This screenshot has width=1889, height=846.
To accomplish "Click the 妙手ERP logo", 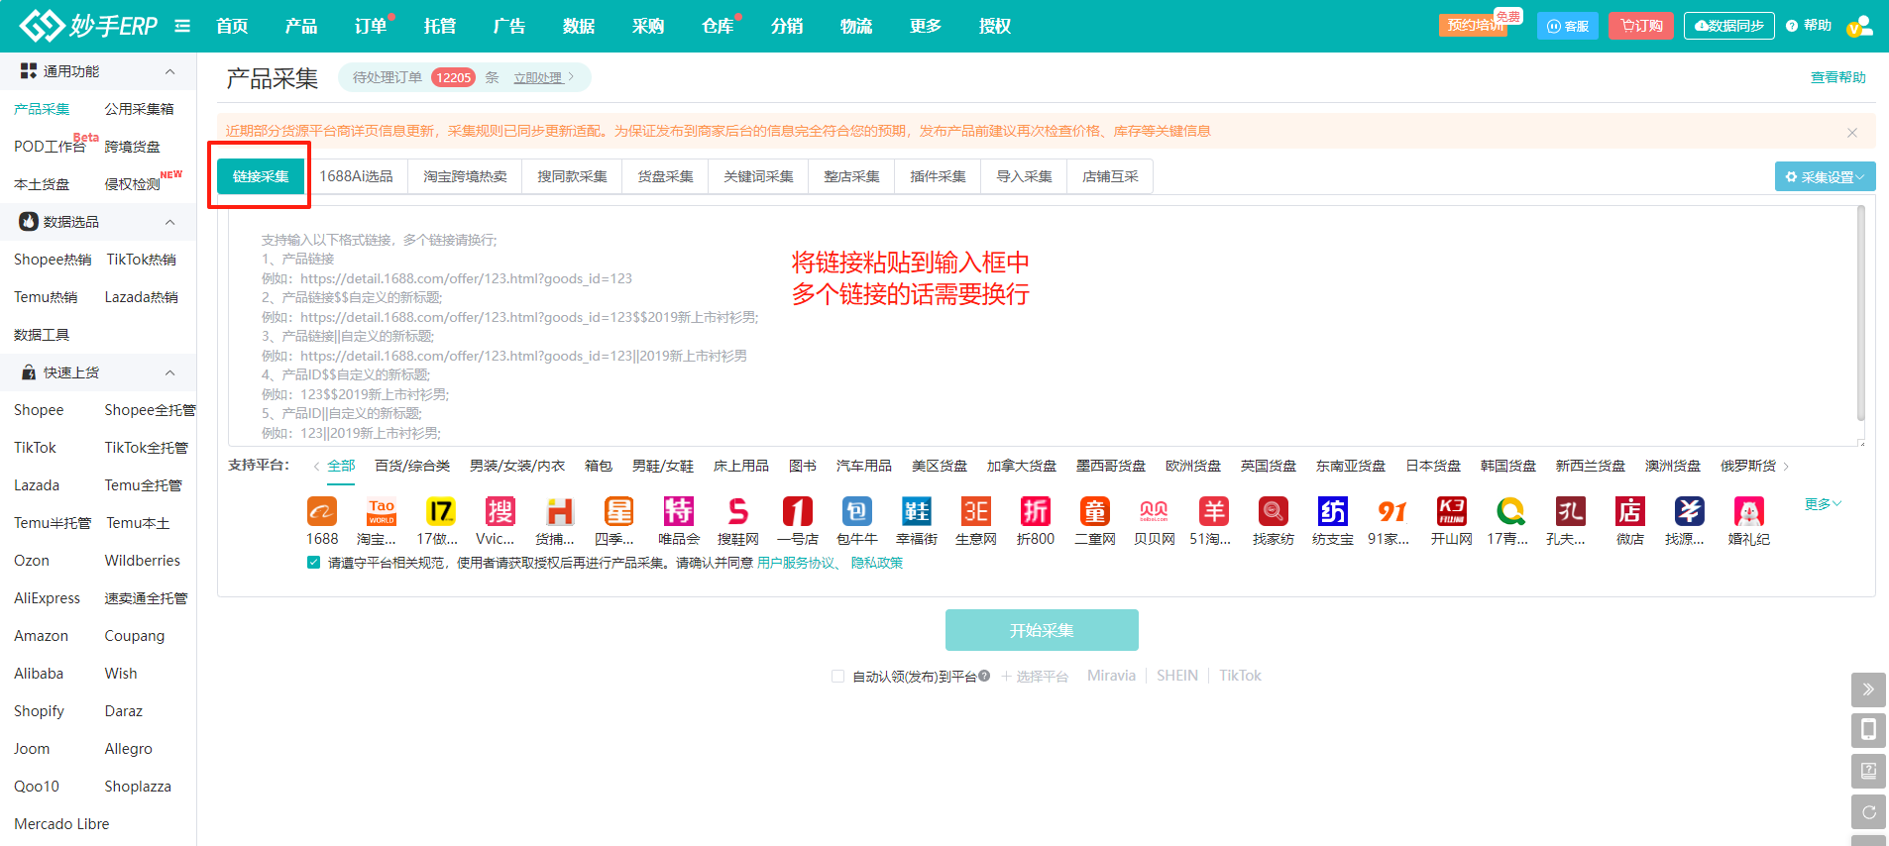I will (88, 26).
